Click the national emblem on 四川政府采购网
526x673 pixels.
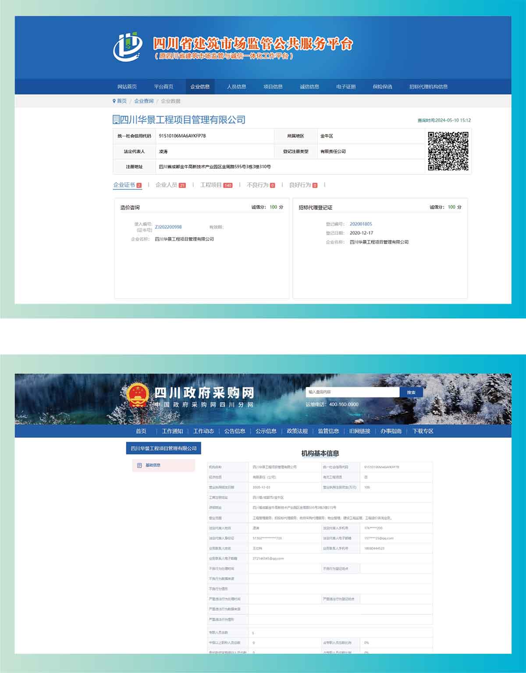(138, 396)
